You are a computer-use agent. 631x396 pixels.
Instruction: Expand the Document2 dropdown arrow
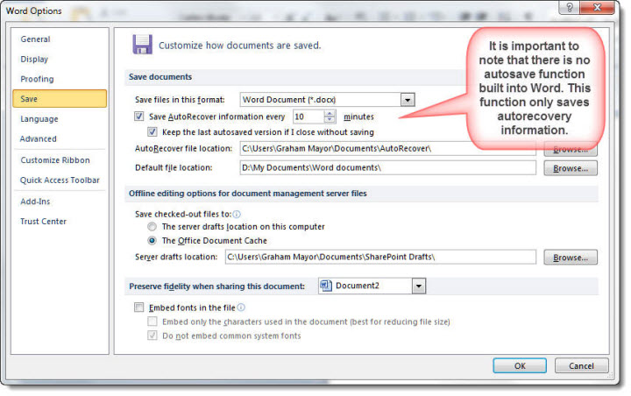click(419, 286)
